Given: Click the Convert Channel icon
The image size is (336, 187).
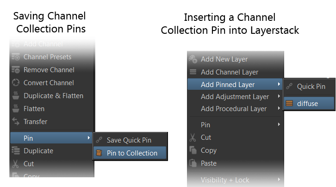Looking at the screenshot, I should 15,83.
